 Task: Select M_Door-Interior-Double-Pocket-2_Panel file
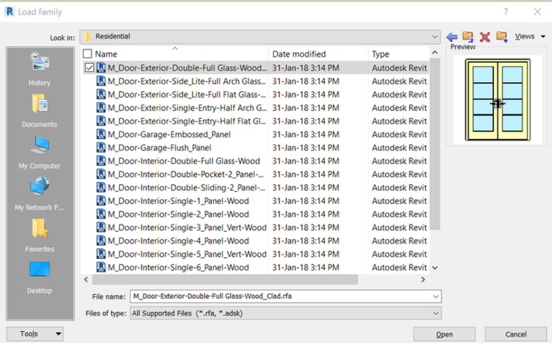(x=186, y=174)
